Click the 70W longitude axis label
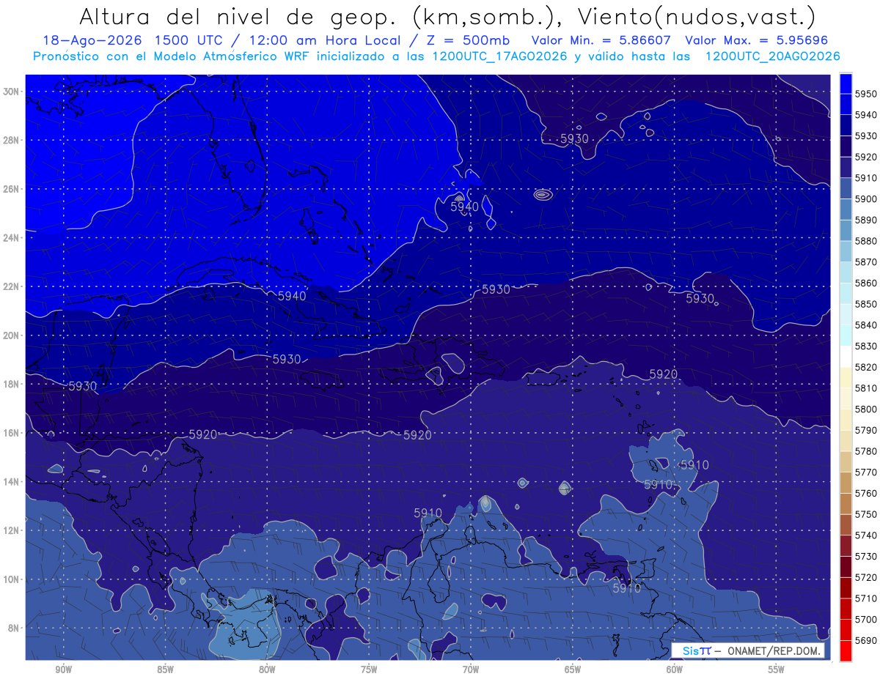Image resolution: width=880 pixels, height=679 pixels. point(471,669)
